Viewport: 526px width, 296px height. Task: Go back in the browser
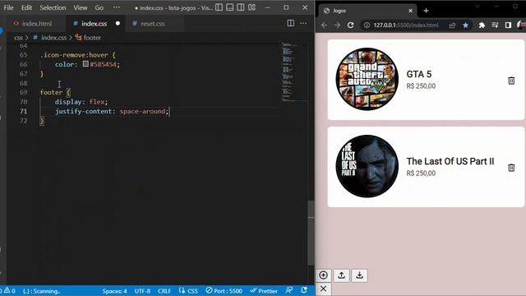[x=324, y=25]
